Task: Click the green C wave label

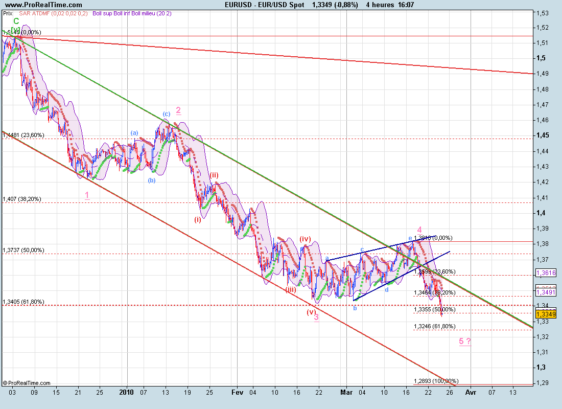Action: (16, 21)
